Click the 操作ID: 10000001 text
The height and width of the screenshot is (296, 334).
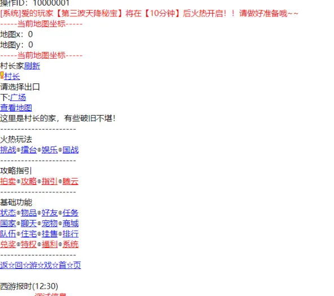click(35, 3)
